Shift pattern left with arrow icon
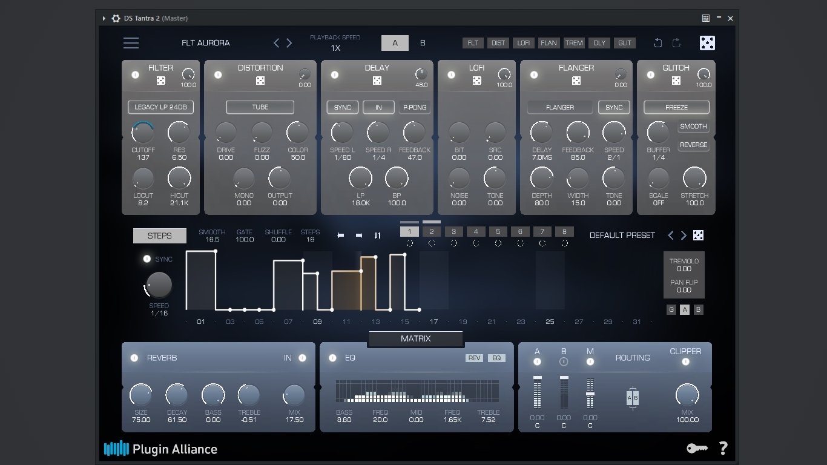This screenshot has width=827, height=465. tap(341, 236)
